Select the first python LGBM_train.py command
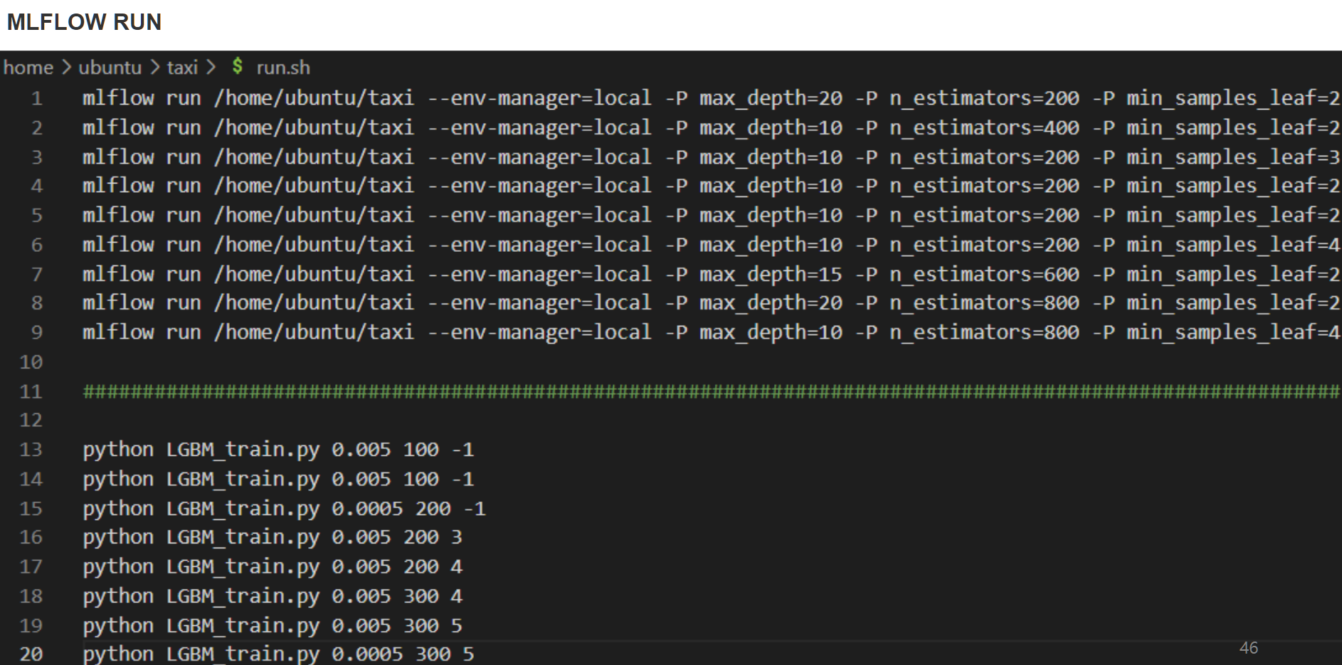 [279, 449]
